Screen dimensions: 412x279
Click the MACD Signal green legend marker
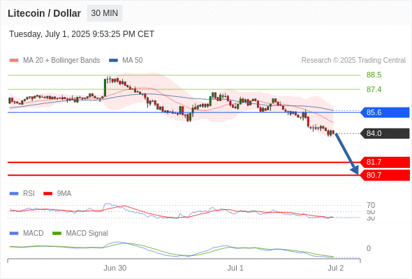(57, 233)
